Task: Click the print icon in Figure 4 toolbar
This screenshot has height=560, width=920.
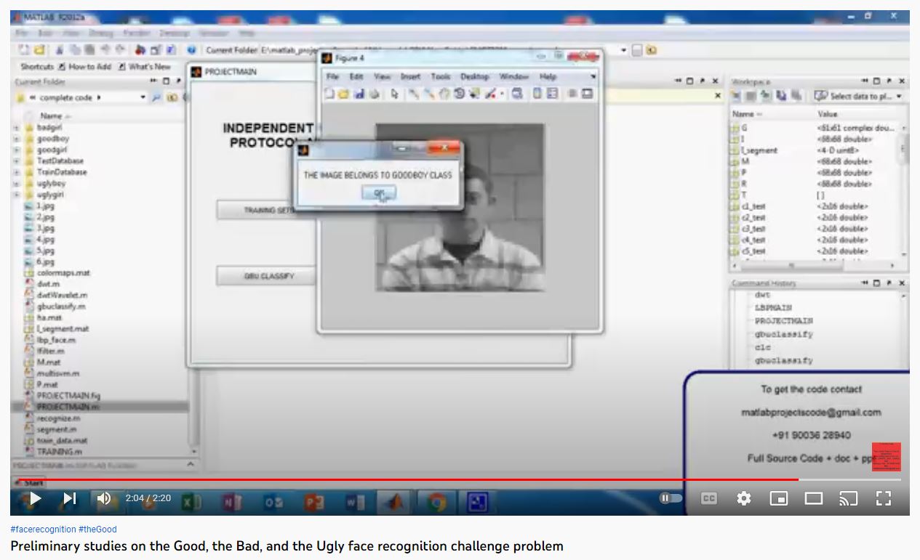Action: [x=374, y=94]
